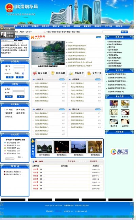The width and height of the screenshot is (136, 220).
Task: Click the search button beside search box
Action: point(124,32)
